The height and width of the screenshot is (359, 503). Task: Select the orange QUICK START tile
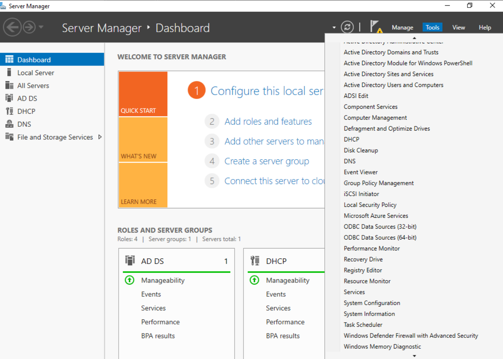[x=143, y=94]
